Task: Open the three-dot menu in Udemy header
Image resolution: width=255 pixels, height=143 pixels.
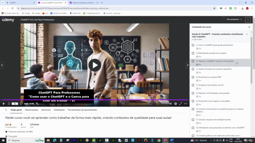Action: coord(248,20)
